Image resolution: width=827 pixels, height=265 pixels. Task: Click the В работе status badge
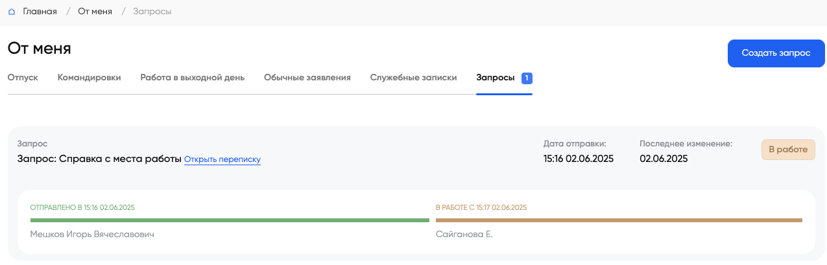(x=787, y=150)
